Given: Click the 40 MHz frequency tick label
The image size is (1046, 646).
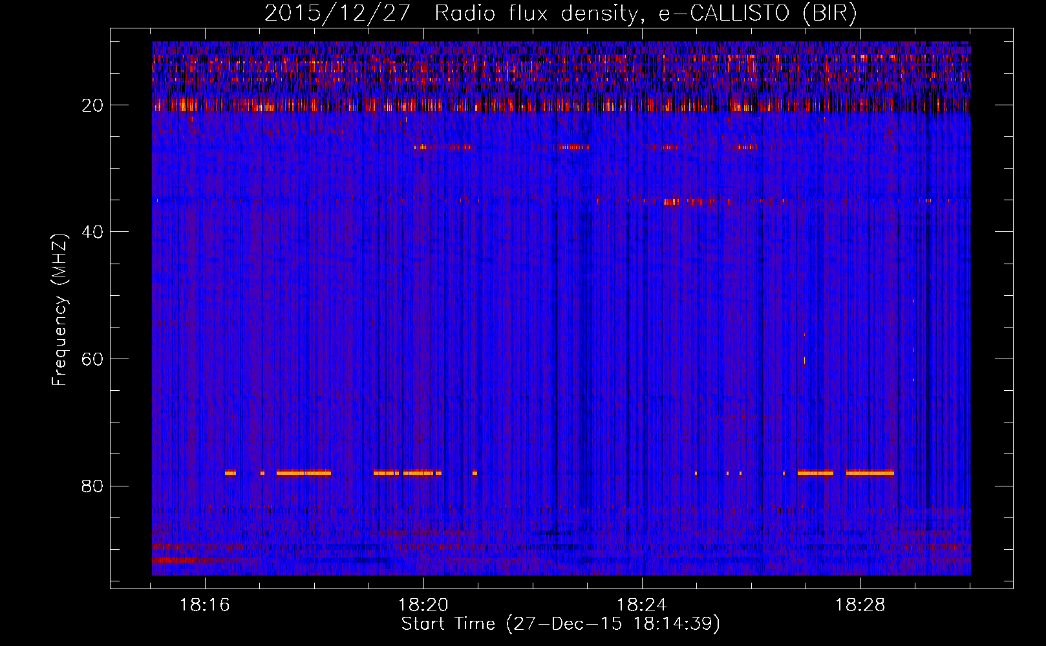Looking at the screenshot, I should pos(92,232).
